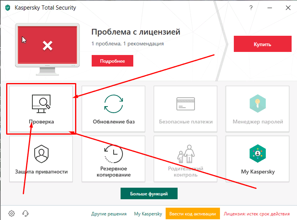Screen dimensions: 297x220
Task: Open the Обновление баз update tile
Action: [114, 109]
